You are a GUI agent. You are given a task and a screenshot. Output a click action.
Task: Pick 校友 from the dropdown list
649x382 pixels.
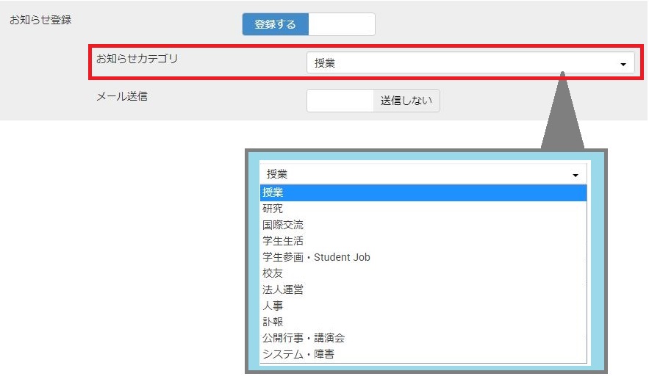[423, 273]
